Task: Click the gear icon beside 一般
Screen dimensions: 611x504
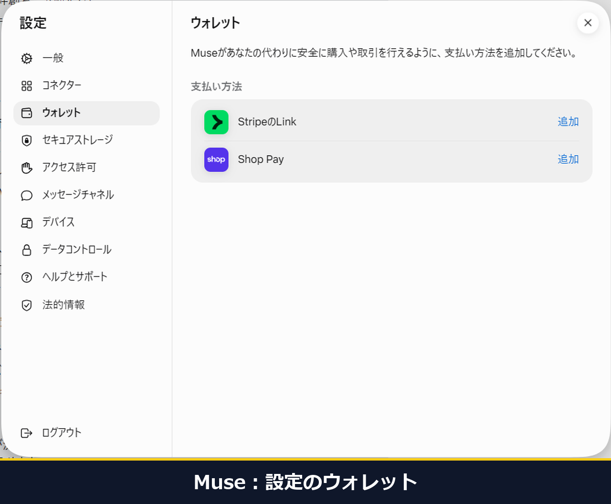Action: (27, 58)
